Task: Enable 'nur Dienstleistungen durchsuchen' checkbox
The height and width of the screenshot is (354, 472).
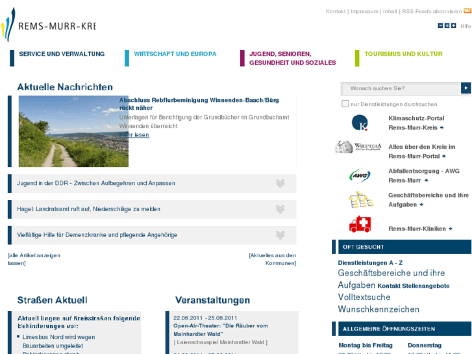Action: pos(345,104)
